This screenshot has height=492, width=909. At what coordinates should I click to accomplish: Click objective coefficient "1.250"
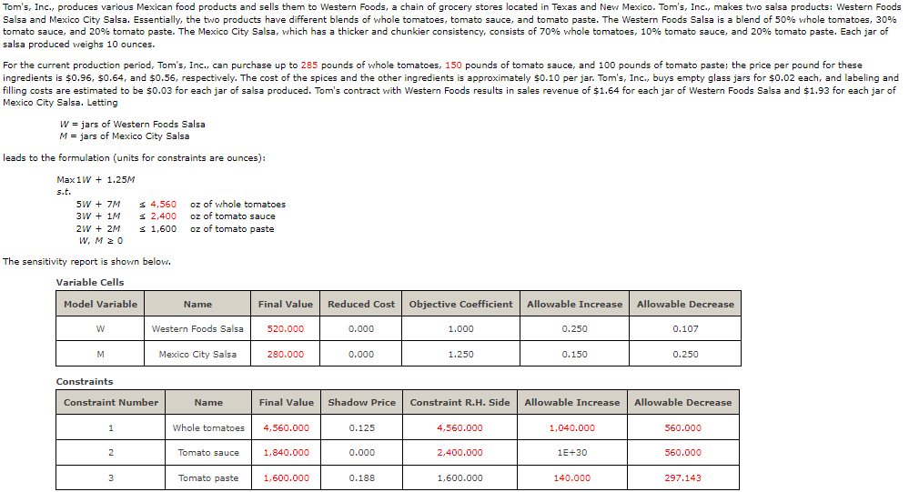coord(461,354)
